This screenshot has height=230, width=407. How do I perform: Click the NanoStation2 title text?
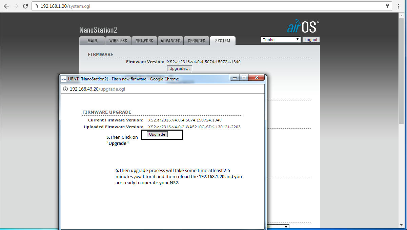tap(98, 30)
